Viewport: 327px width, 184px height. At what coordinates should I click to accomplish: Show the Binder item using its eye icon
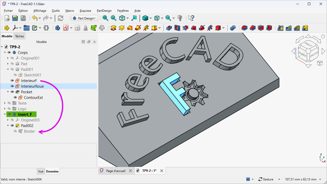pos(15,131)
